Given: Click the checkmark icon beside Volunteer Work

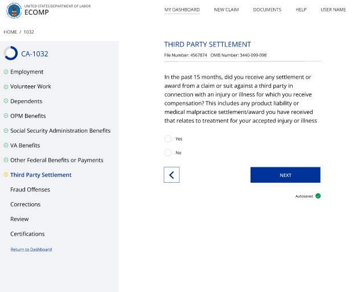Looking at the screenshot, I should pyautogui.click(x=6, y=87).
